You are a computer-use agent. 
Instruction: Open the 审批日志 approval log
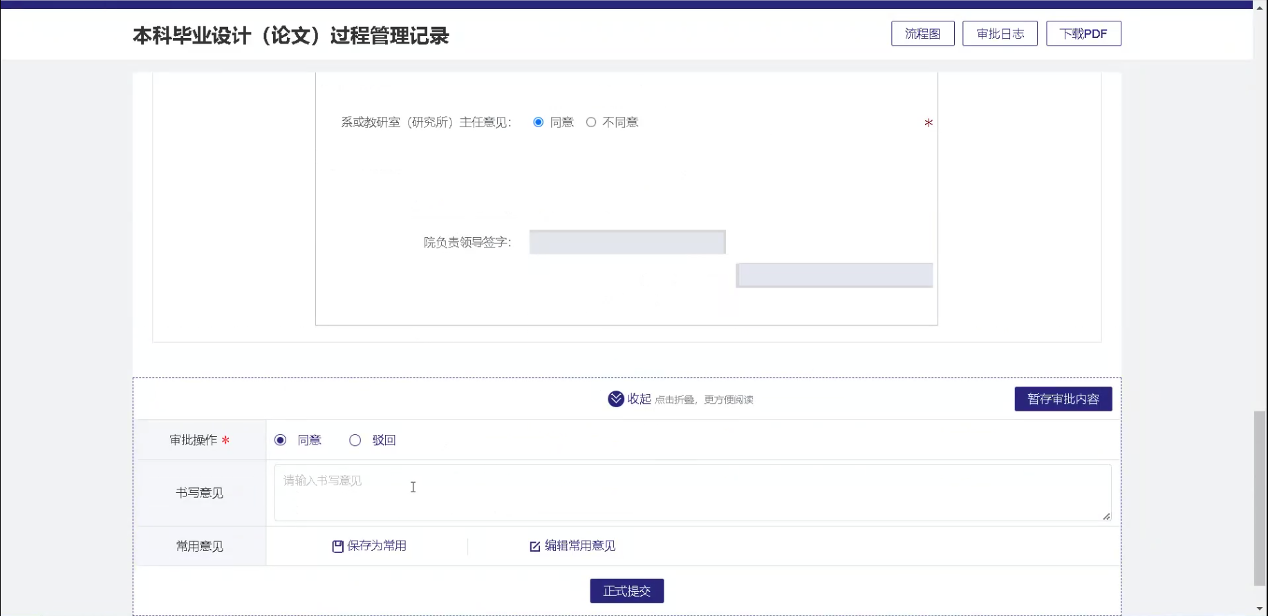click(x=1000, y=33)
